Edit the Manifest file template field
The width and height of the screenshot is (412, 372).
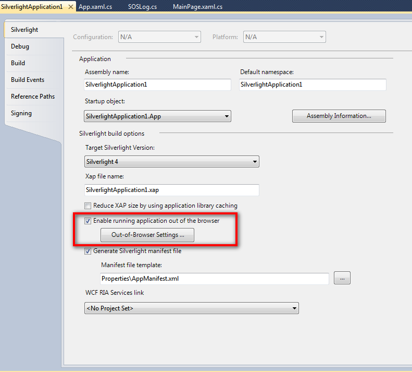tap(215, 279)
